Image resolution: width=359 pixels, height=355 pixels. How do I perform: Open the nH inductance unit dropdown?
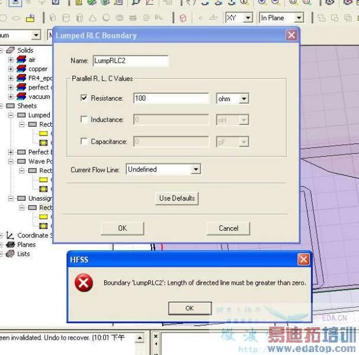[244, 120]
